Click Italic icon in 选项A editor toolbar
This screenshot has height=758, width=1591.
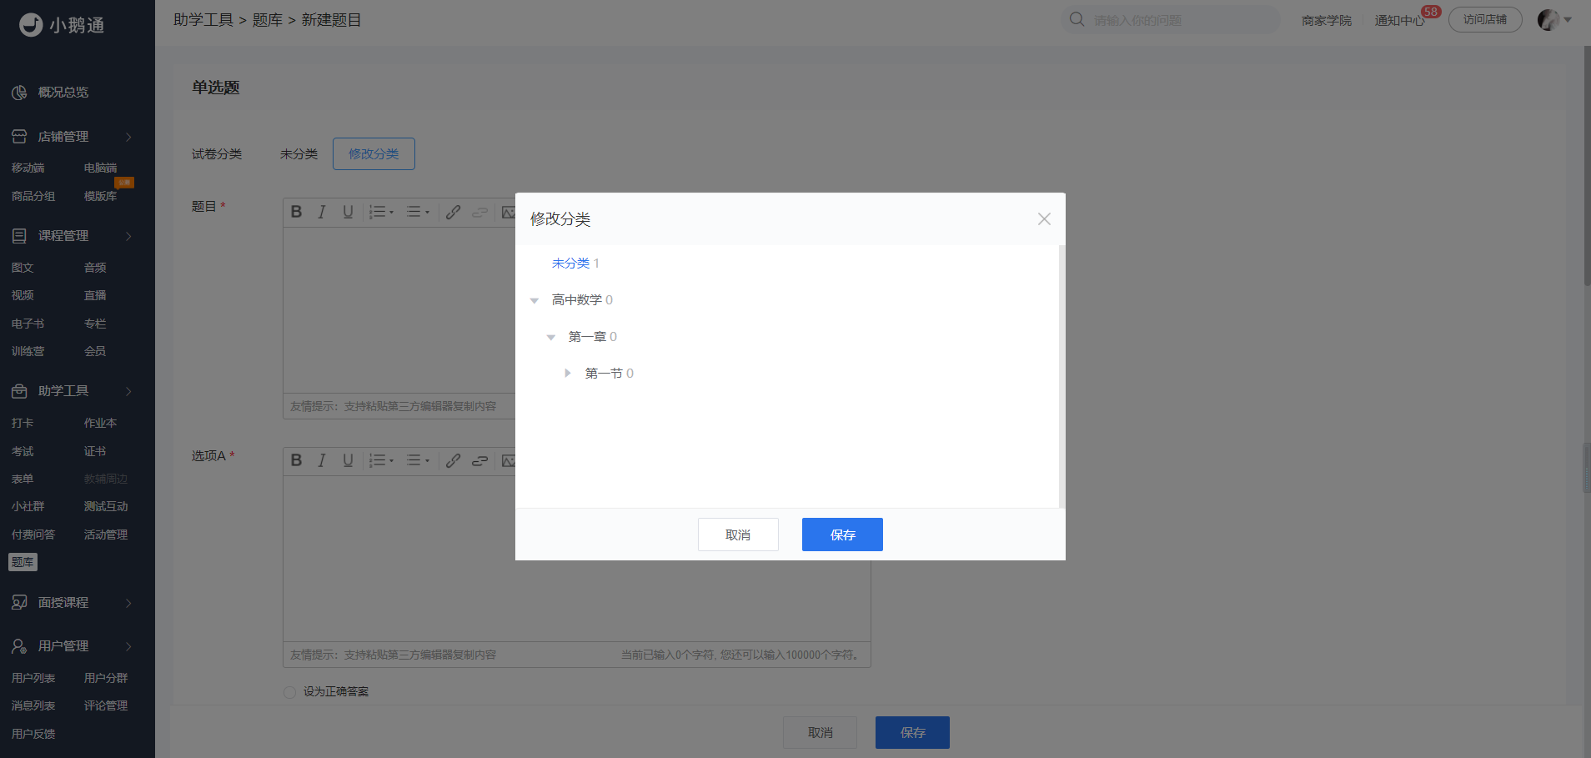click(x=322, y=460)
